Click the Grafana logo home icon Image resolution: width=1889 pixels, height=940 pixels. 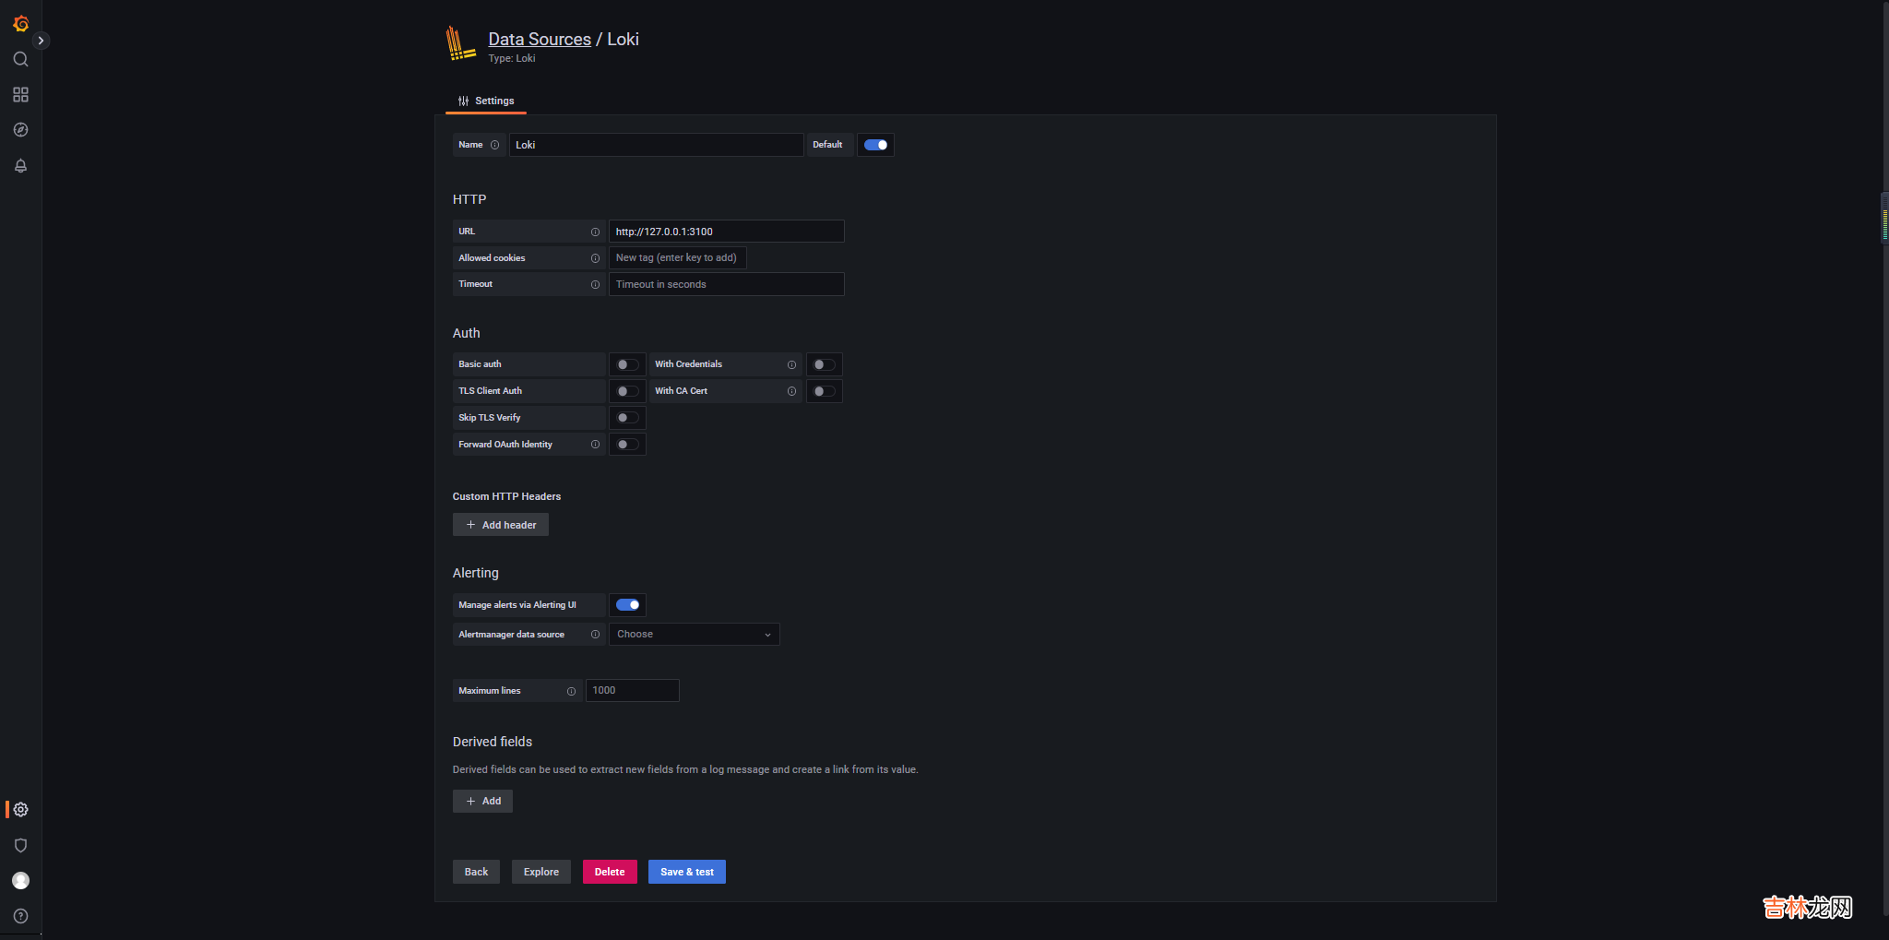click(20, 23)
